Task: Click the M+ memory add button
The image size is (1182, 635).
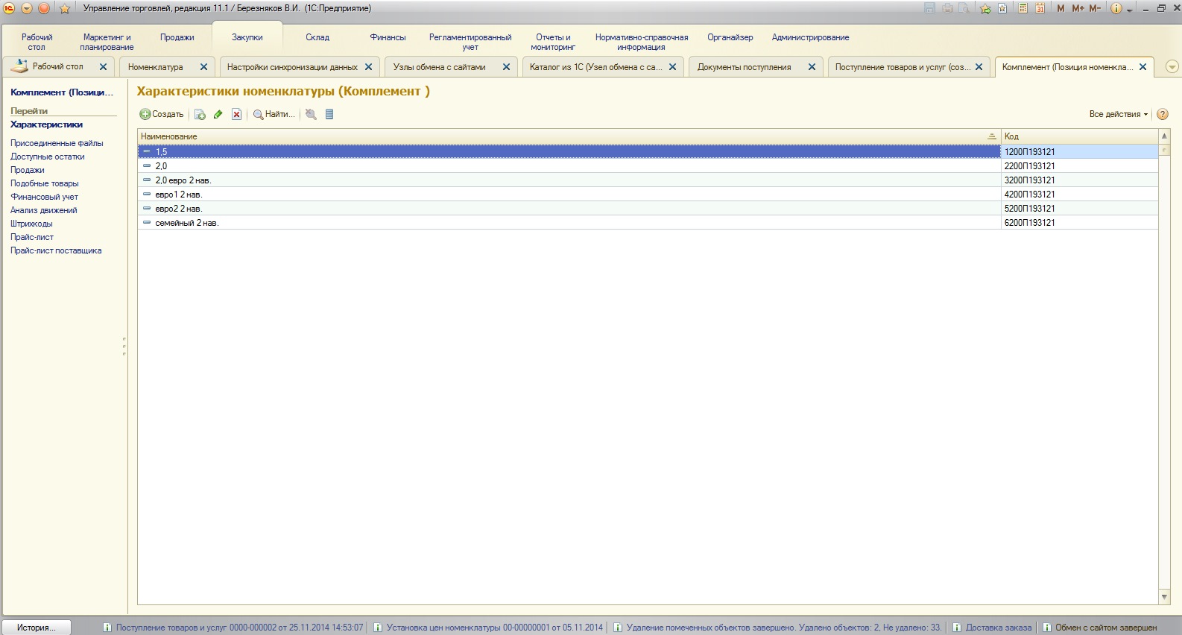Action: [1078, 8]
